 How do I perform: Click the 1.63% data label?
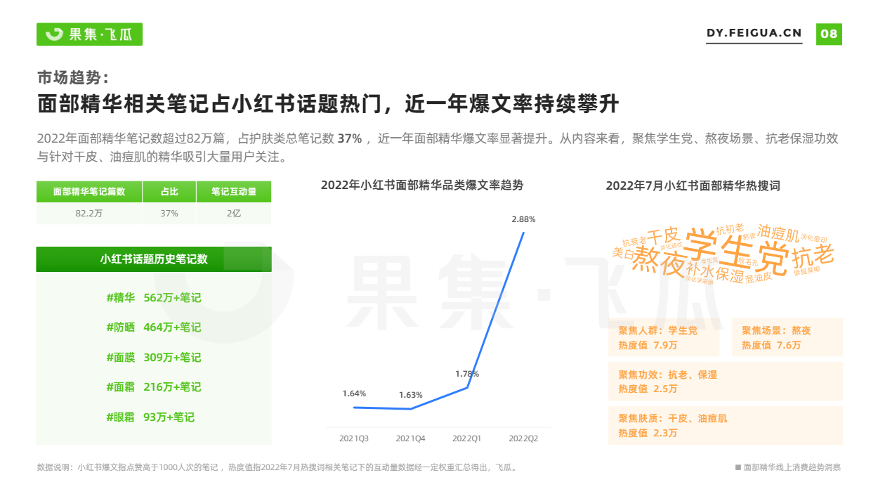[411, 395]
